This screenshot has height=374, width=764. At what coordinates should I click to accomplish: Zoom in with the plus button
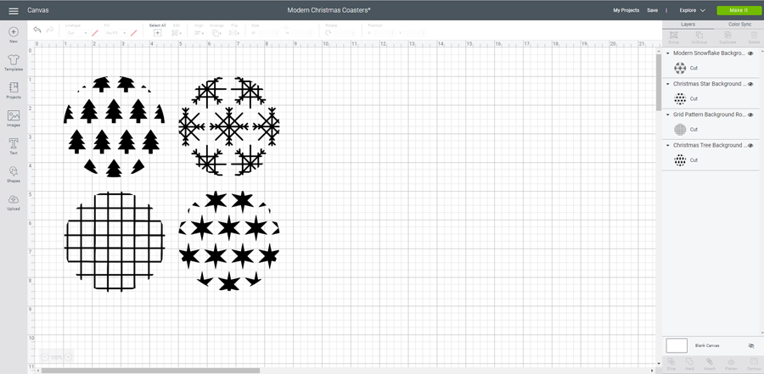[x=68, y=357]
